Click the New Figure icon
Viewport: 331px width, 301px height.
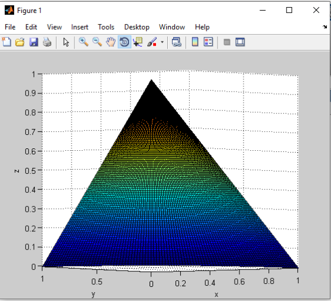pos(7,42)
